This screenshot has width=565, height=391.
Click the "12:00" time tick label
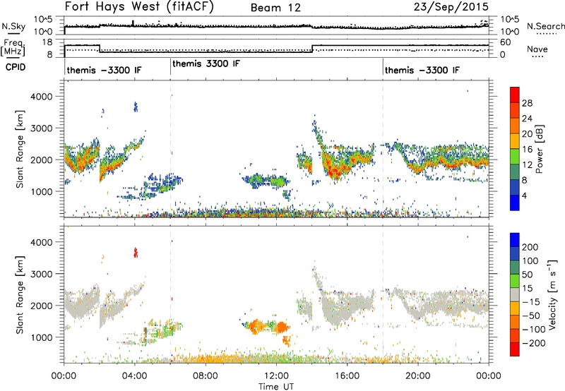coord(276,376)
